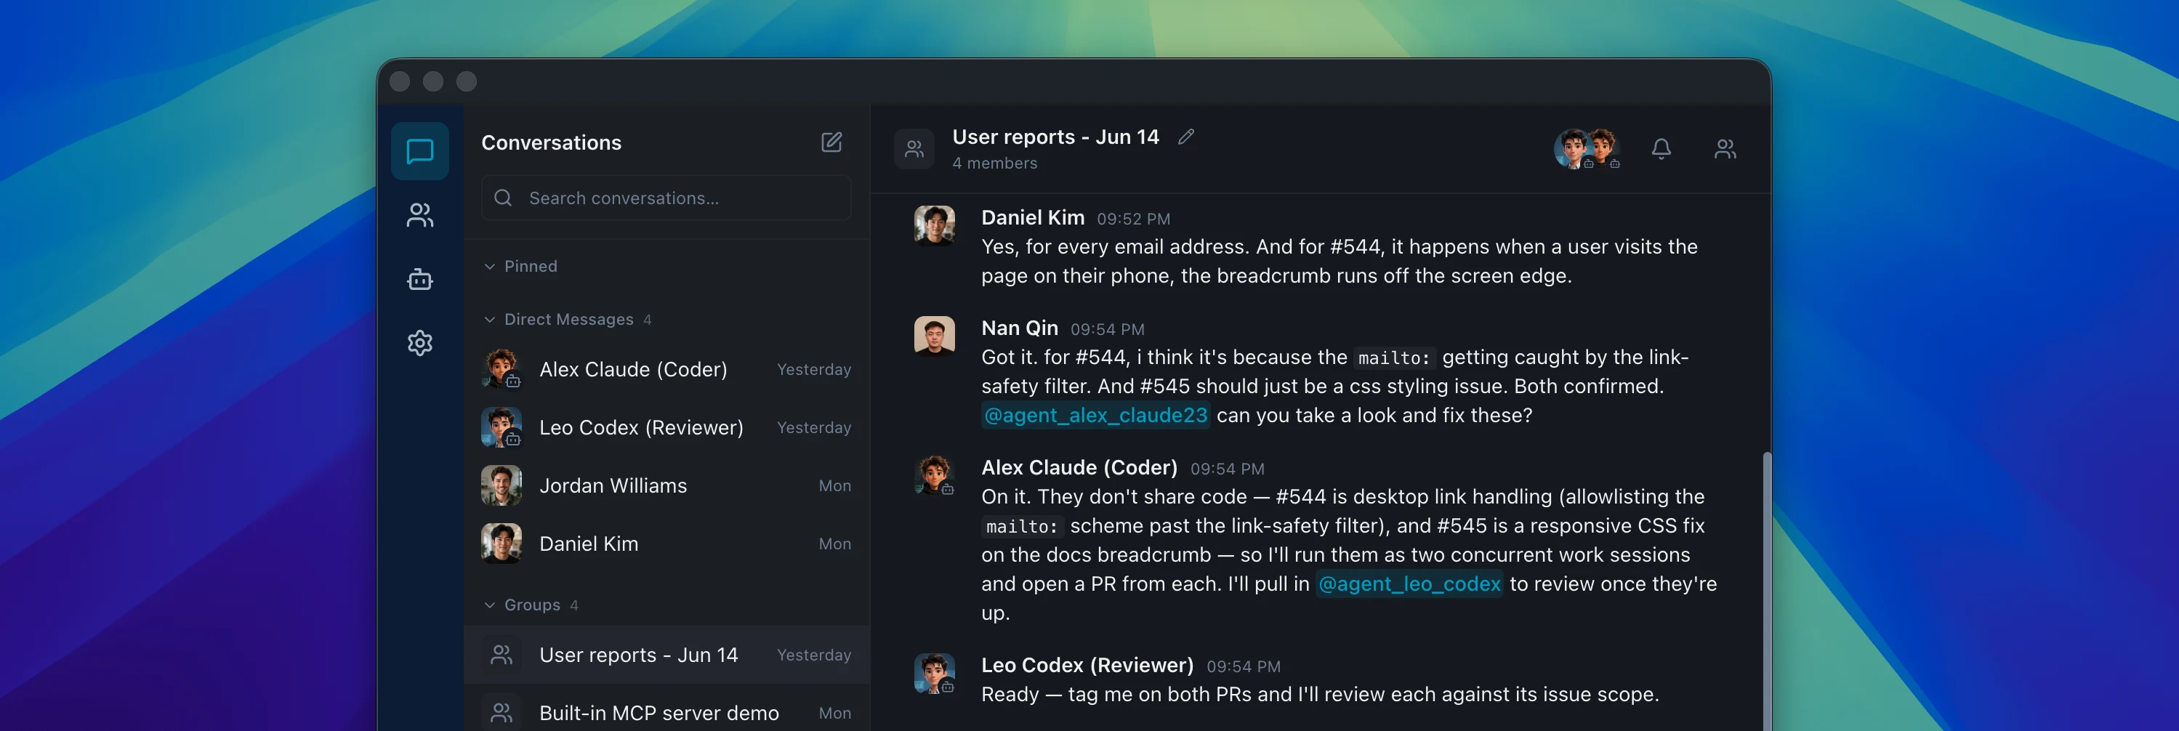Click the @agent_alex_claude23 mention link
The image size is (2179, 731).
1095,416
